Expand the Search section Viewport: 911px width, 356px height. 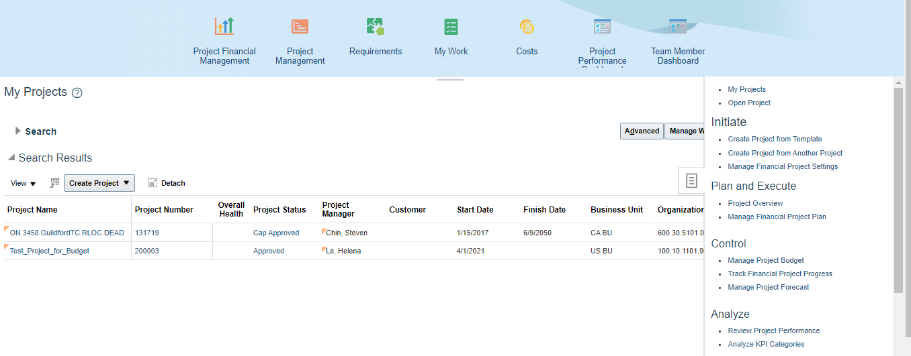click(x=18, y=131)
